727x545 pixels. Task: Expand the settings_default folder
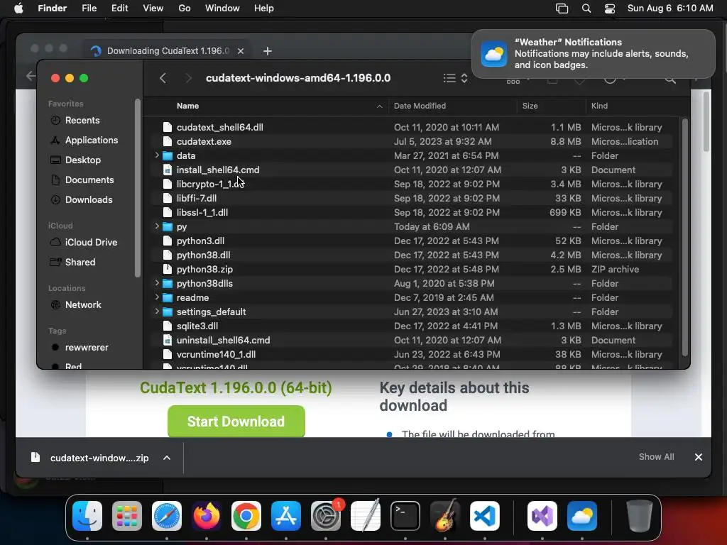point(157,312)
